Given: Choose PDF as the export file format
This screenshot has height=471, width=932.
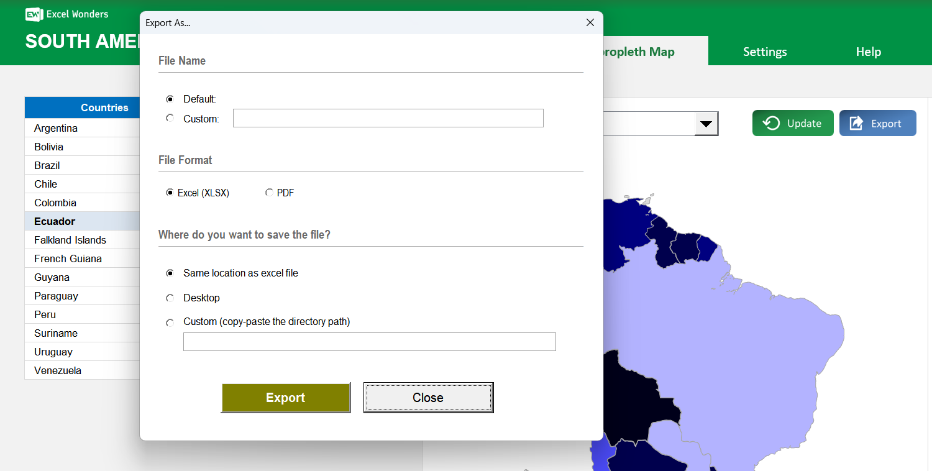Looking at the screenshot, I should [270, 193].
